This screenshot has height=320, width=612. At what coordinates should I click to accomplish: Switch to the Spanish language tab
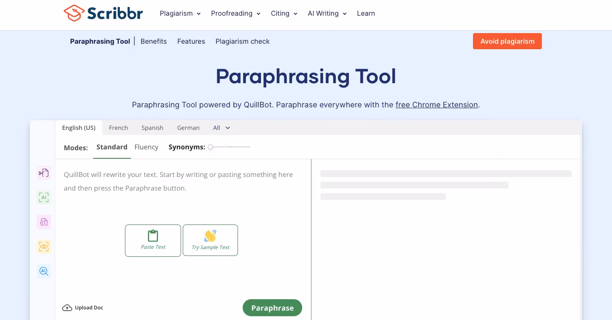(x=153, y=128)
